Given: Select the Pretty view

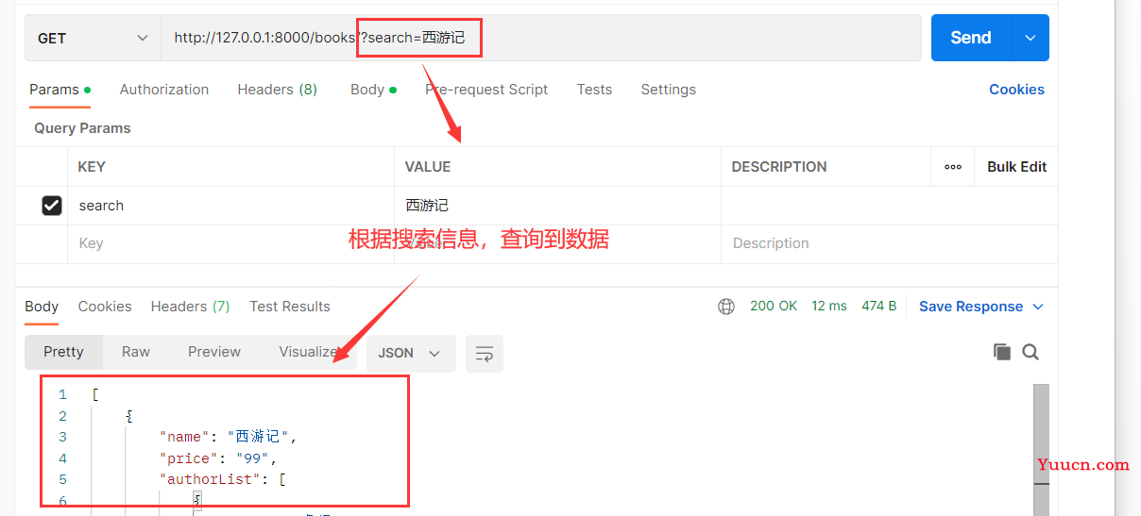Looking at the screenshot, I should [63, 352].
